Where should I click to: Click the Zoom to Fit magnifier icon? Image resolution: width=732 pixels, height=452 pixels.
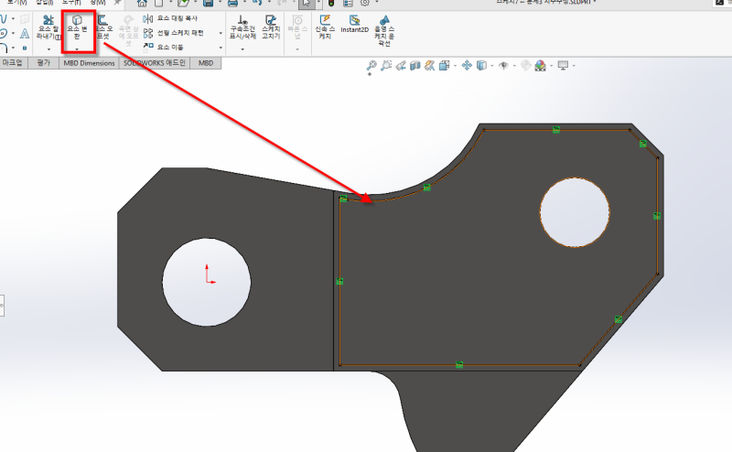[371, 66]
